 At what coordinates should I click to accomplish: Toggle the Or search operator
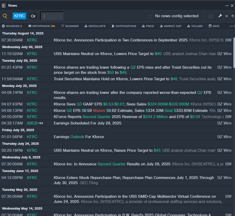click(33, 16)
